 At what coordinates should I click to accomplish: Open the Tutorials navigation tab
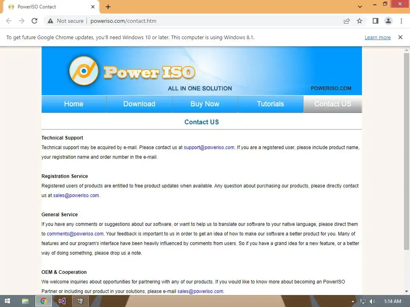(x=270, y=104)
